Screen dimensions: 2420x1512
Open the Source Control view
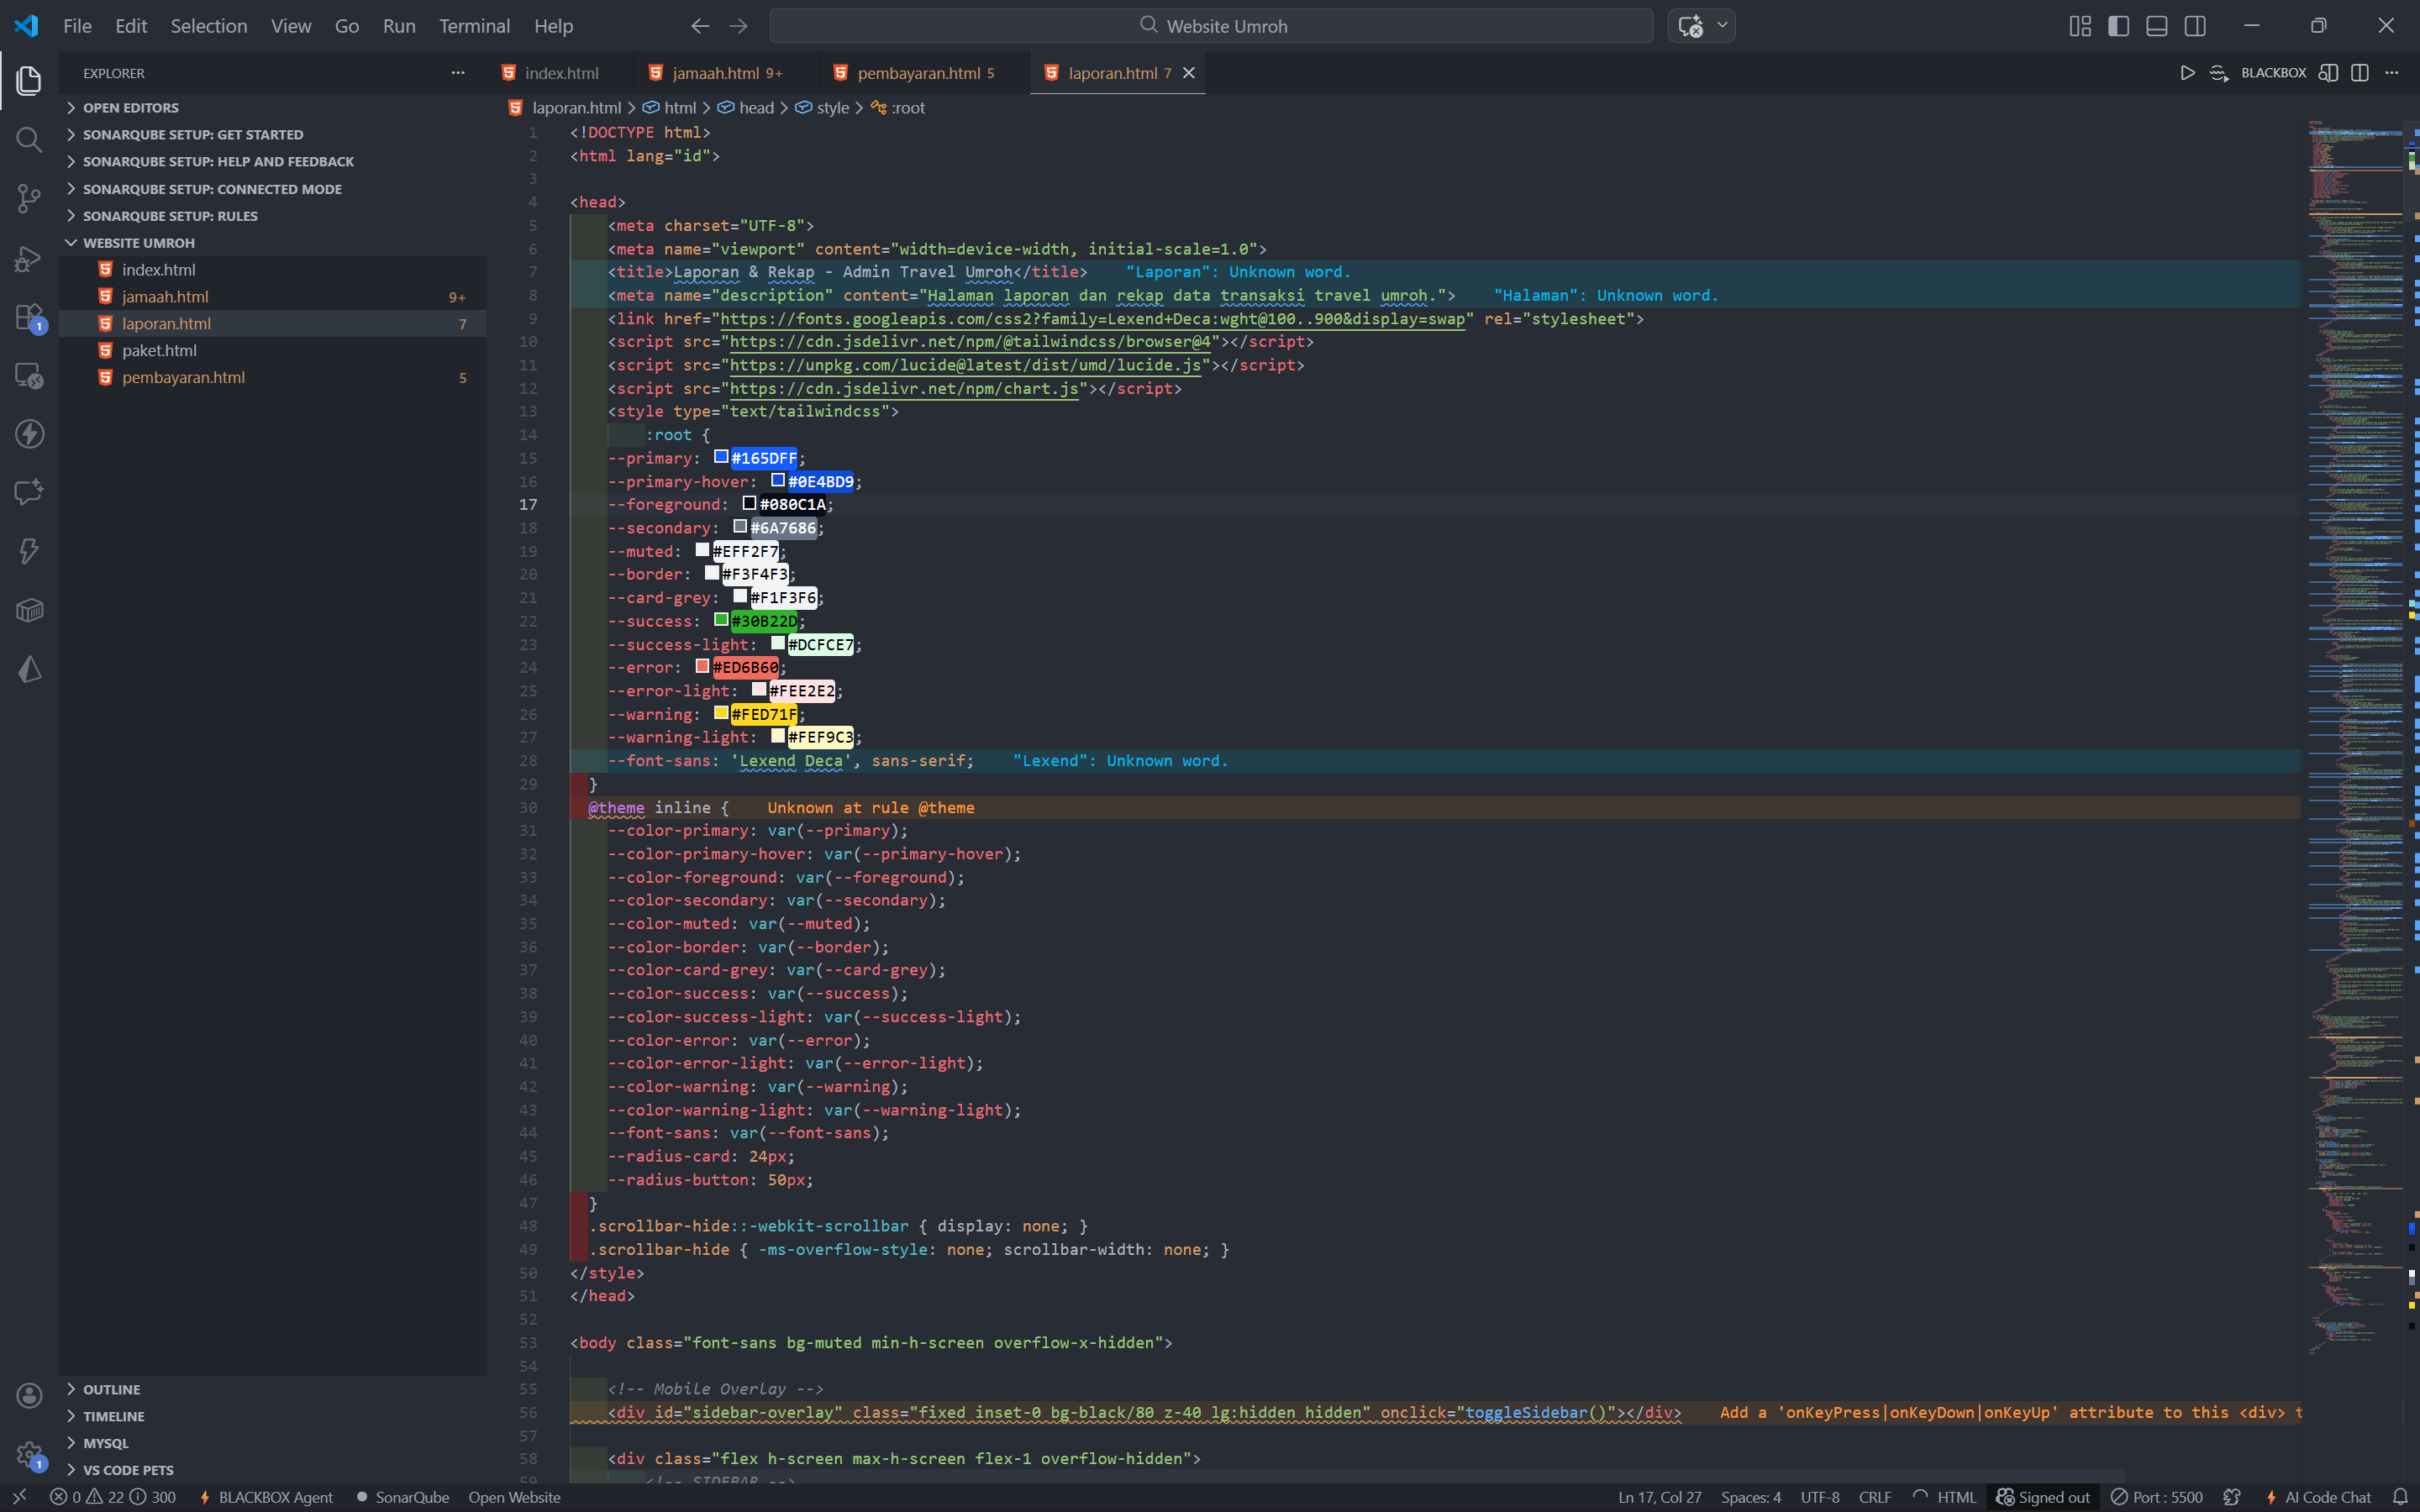click(29, 198)
